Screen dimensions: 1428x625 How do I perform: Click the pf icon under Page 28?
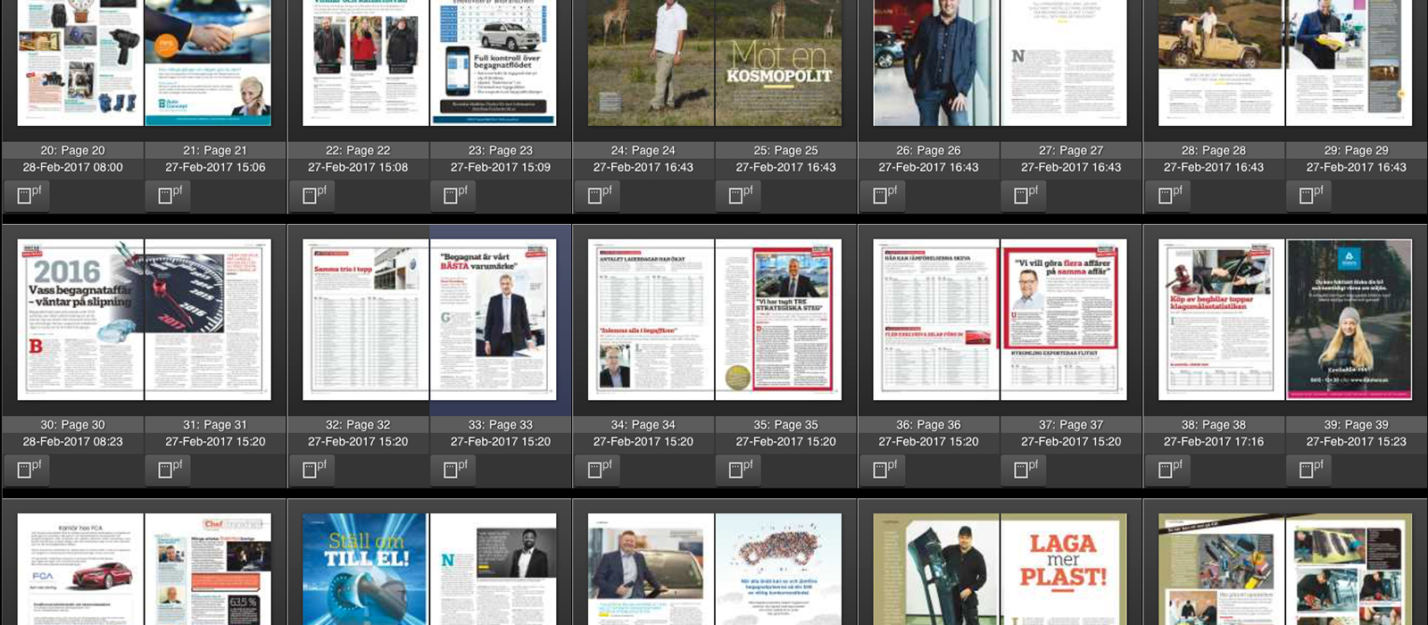[x=1168, y=195]
